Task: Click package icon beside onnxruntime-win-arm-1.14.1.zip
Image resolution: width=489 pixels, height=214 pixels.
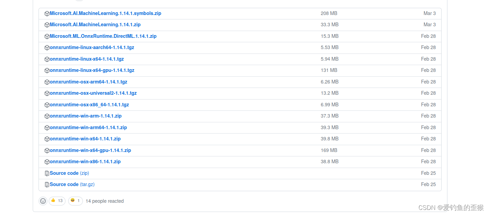Action: click(x=47, y=116)
